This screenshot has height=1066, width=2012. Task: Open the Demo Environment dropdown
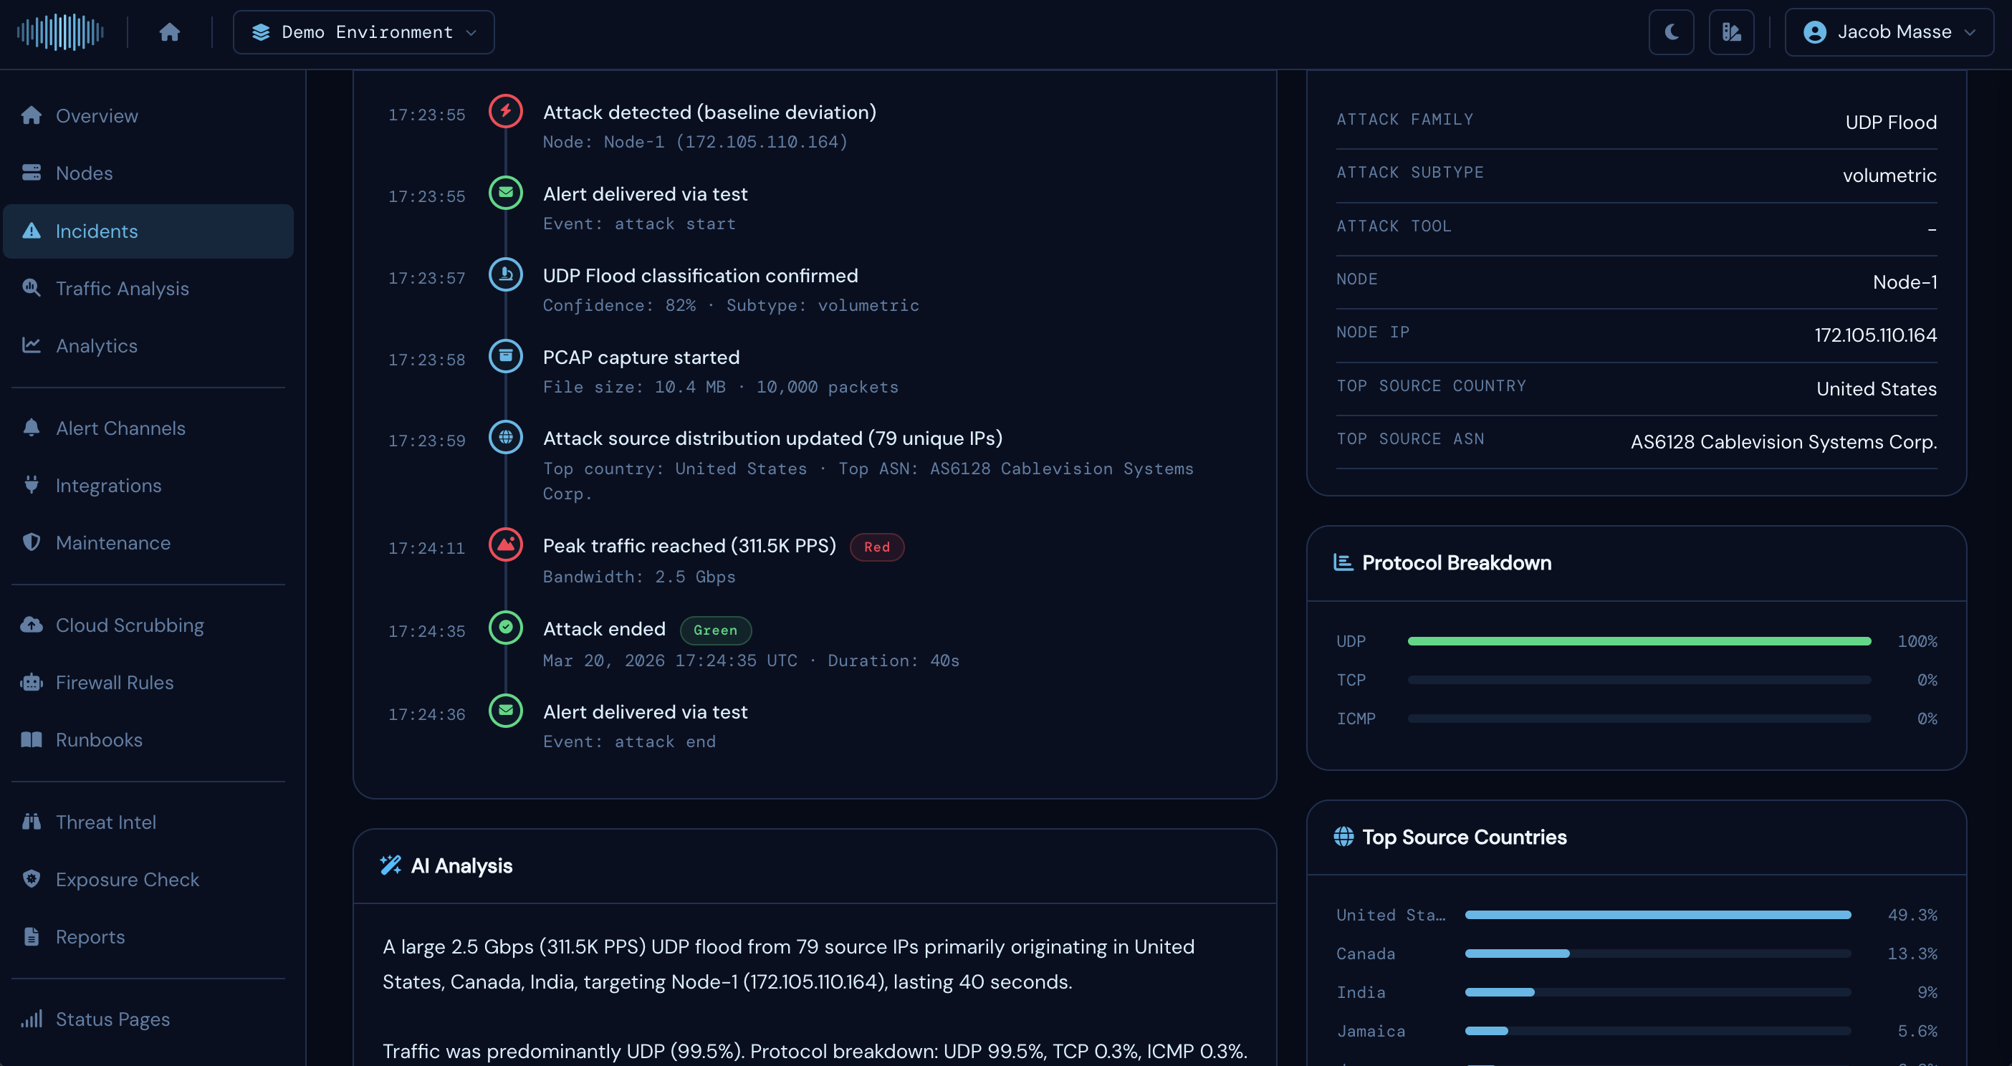(x=363, y=32)
